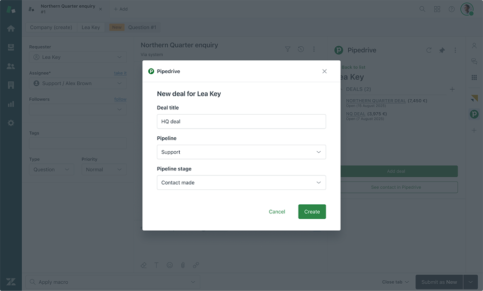Click the Submit as New button
483x291 pixels.
[x=439, y=282]
